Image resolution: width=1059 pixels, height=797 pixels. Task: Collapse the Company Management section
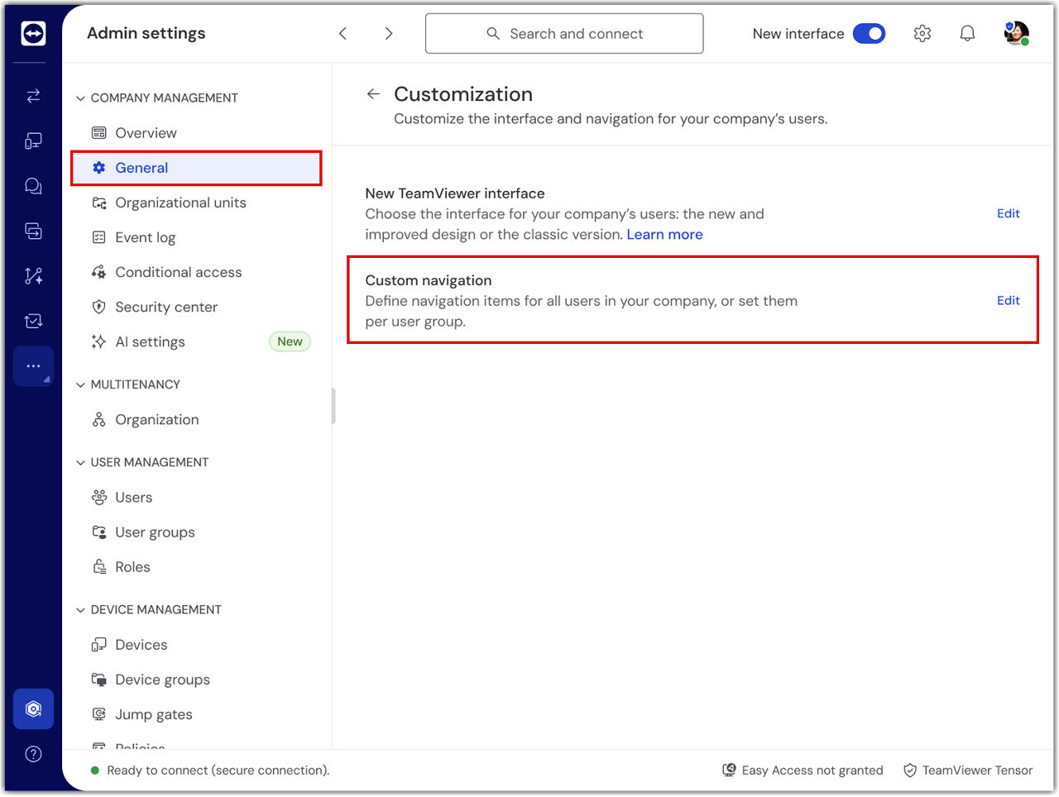[81, 98]
